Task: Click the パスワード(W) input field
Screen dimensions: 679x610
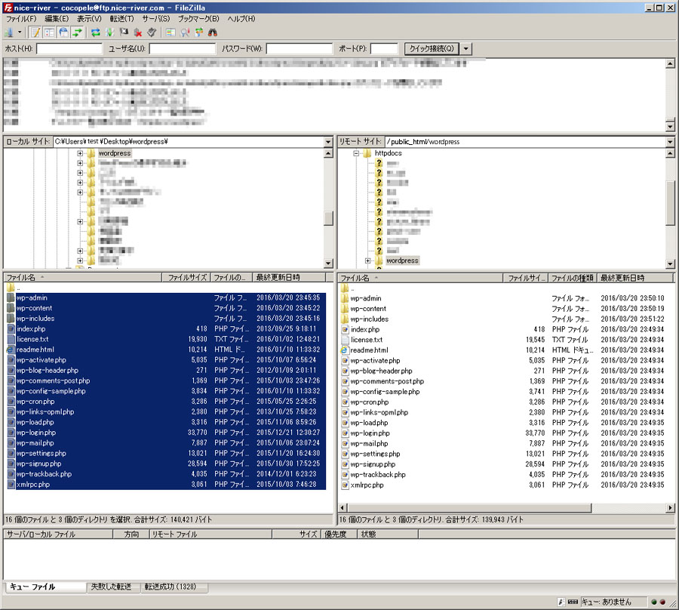Action: [300, 48]
